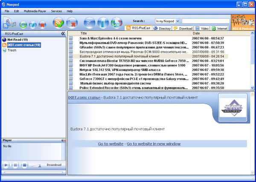Collapse the RSS/PodCast side panel with chevrons
Screen dimensions: 256x182
[x=63, y=34]
